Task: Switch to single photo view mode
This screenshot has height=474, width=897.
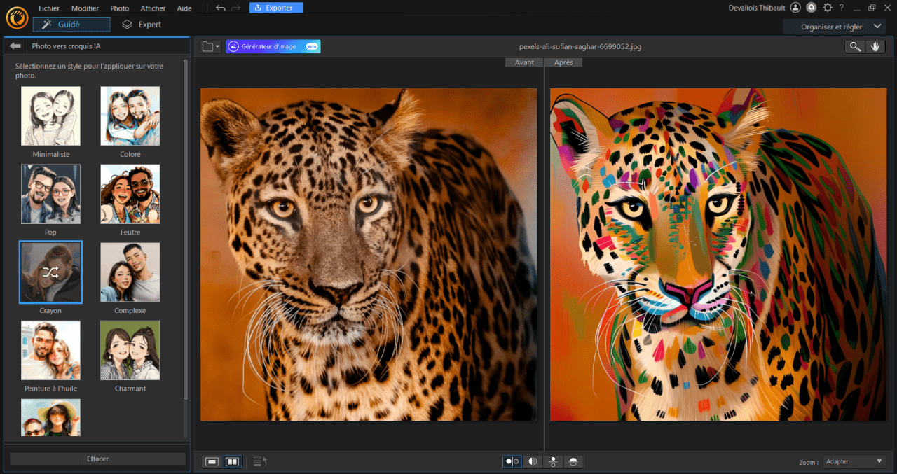Action: point(212,461)
